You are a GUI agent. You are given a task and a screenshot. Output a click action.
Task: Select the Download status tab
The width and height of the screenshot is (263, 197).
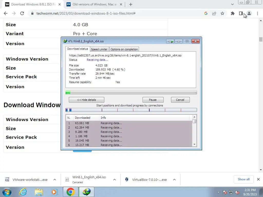click(x=78, y=49)
